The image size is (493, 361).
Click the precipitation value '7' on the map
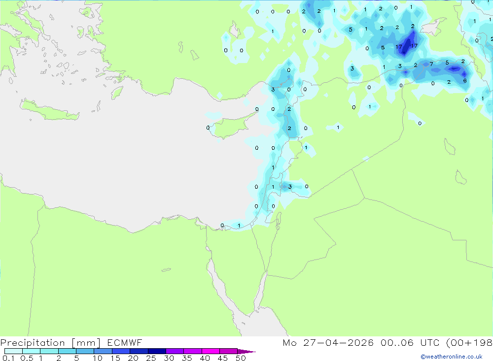431,64
